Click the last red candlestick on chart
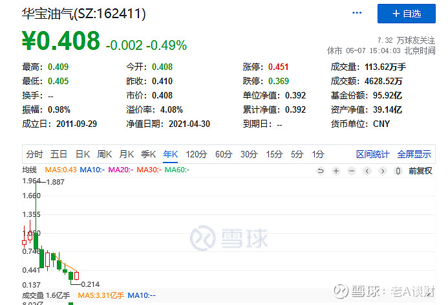448x305 pixels. [x=76, y=276]
